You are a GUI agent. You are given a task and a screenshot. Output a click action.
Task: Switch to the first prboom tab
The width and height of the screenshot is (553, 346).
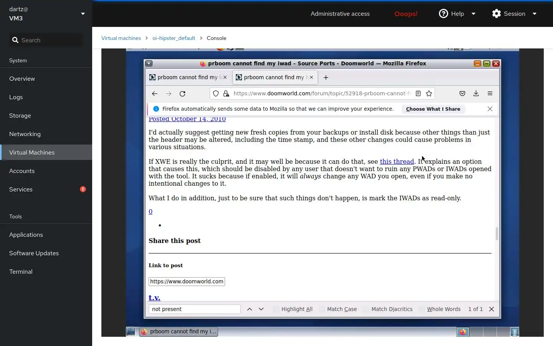188,77
